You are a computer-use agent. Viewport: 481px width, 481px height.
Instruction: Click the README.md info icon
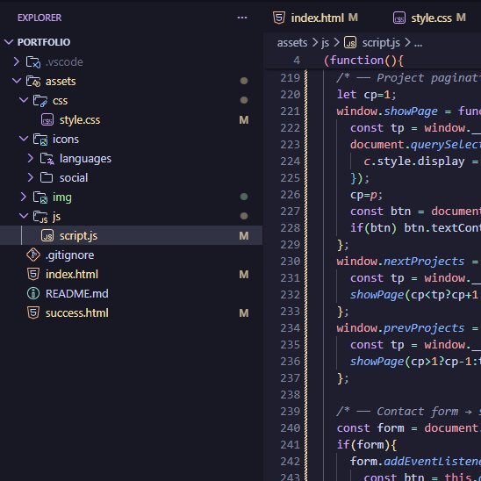click(33, 293)
